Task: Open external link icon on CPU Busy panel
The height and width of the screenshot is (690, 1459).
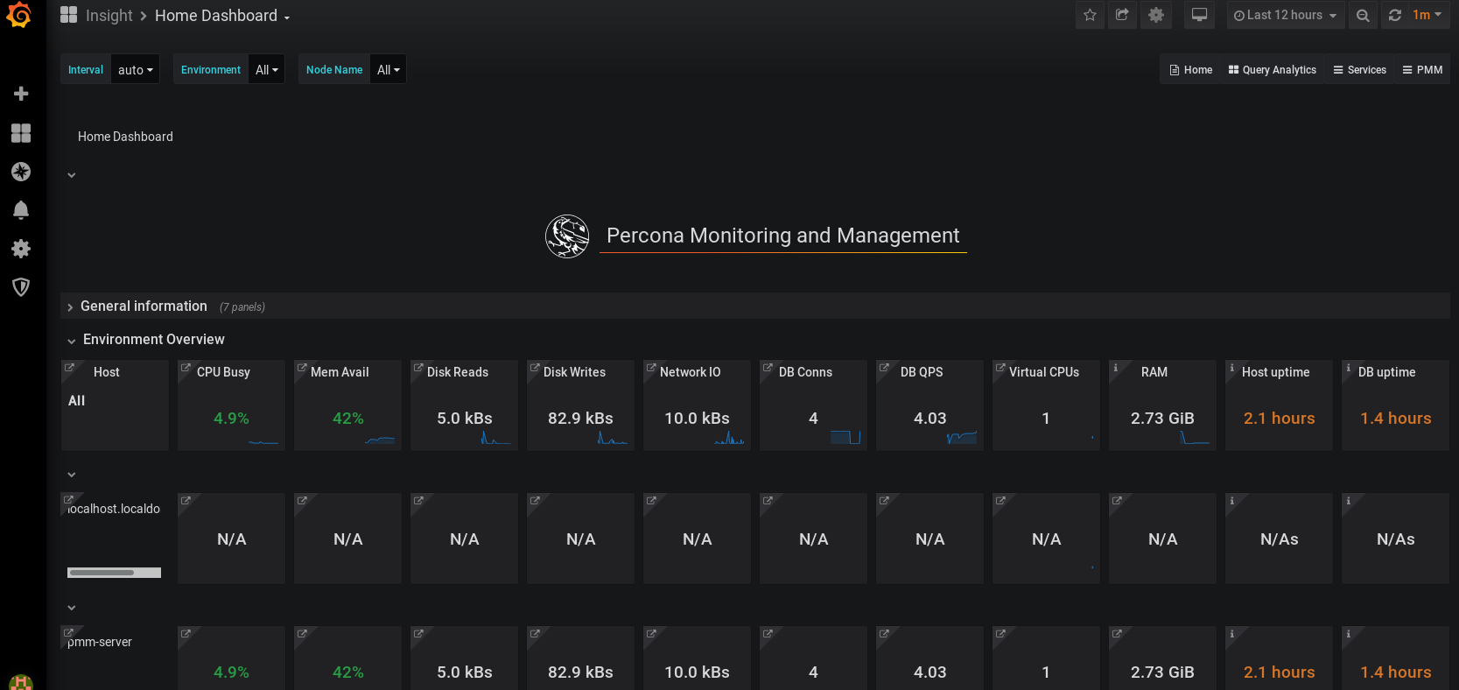Action: 186,368
